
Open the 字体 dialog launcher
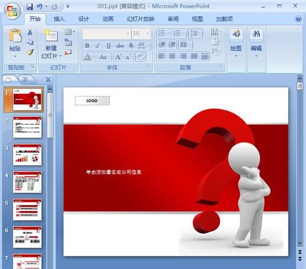pos(149,67)
